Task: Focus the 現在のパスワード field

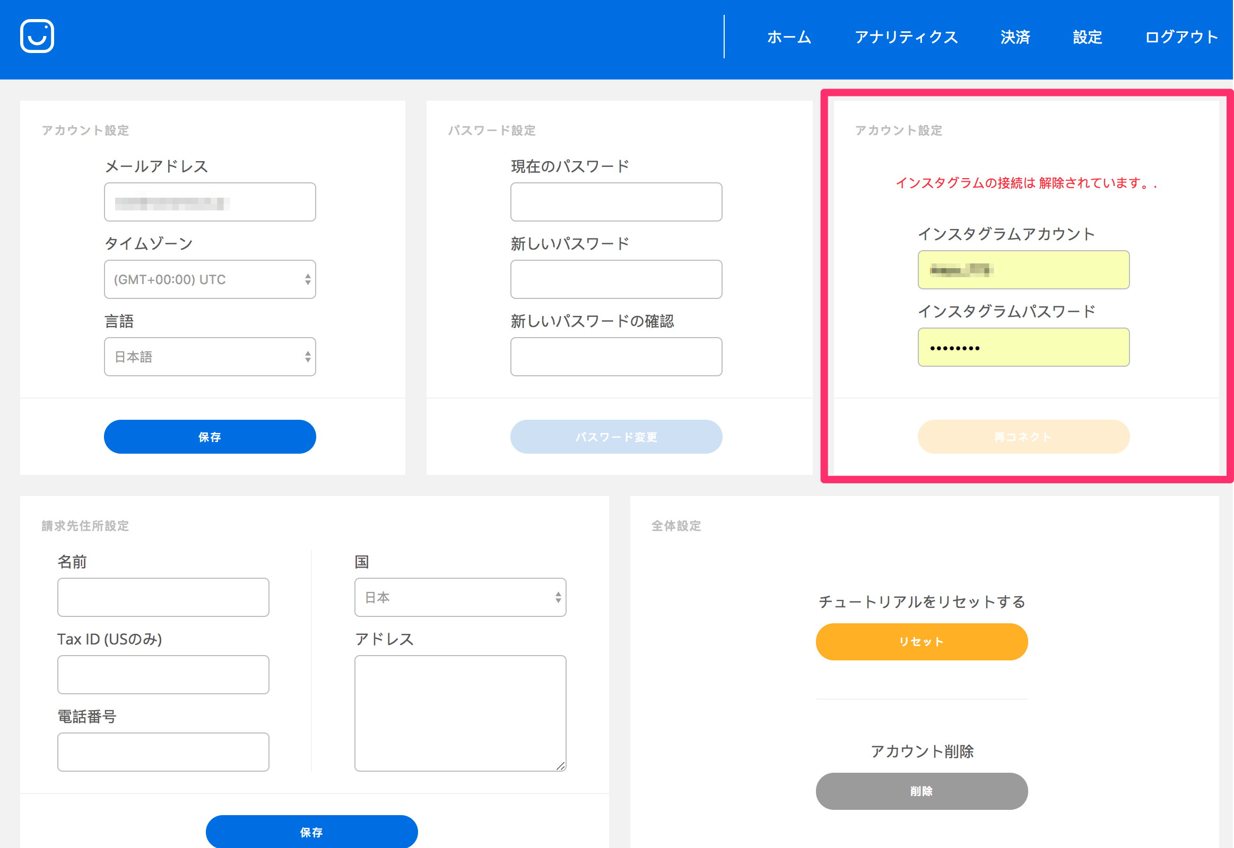Action: [616, 202]
